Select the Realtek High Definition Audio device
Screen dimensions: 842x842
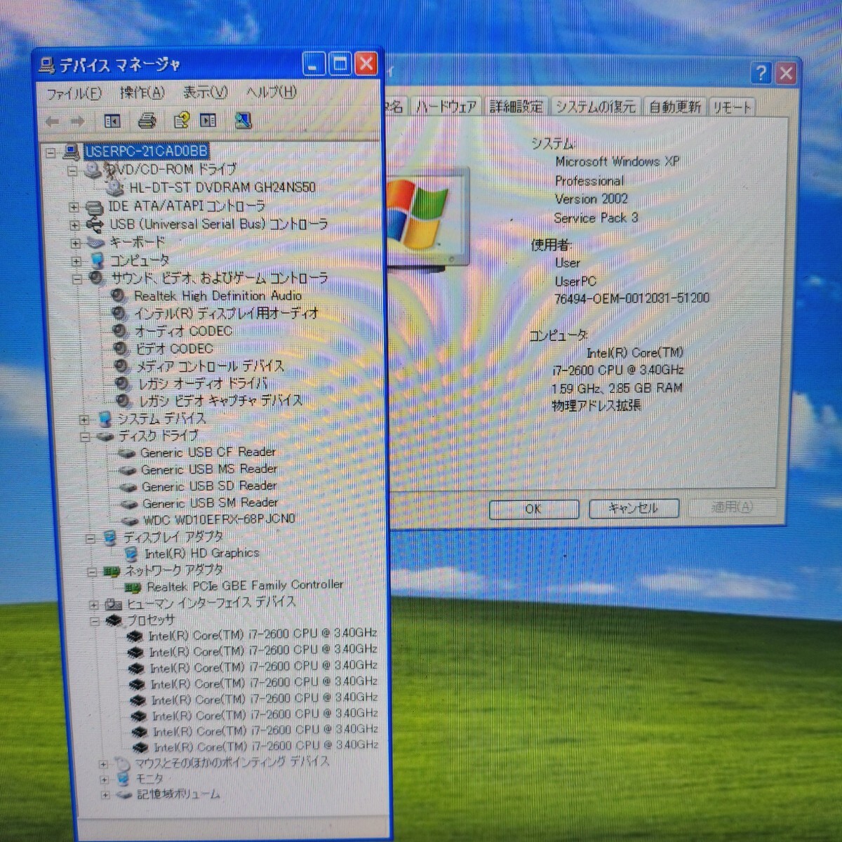[218, 296]
